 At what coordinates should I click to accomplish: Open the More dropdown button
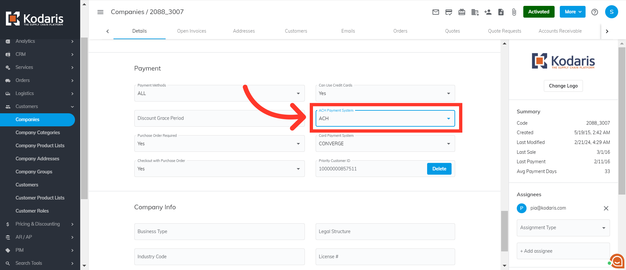click(x=573, y=12)
